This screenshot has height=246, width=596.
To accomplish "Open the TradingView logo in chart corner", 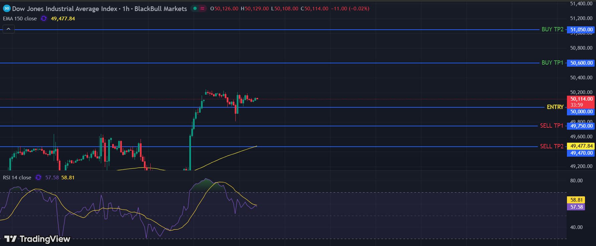I will click(x=37, y=239).
